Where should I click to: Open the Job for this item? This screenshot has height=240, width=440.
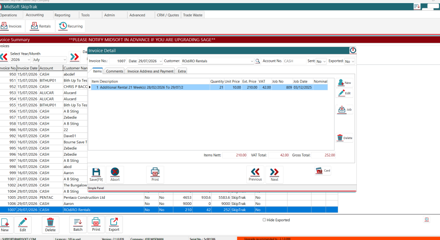pyautogui.click(x=345, y=109)
